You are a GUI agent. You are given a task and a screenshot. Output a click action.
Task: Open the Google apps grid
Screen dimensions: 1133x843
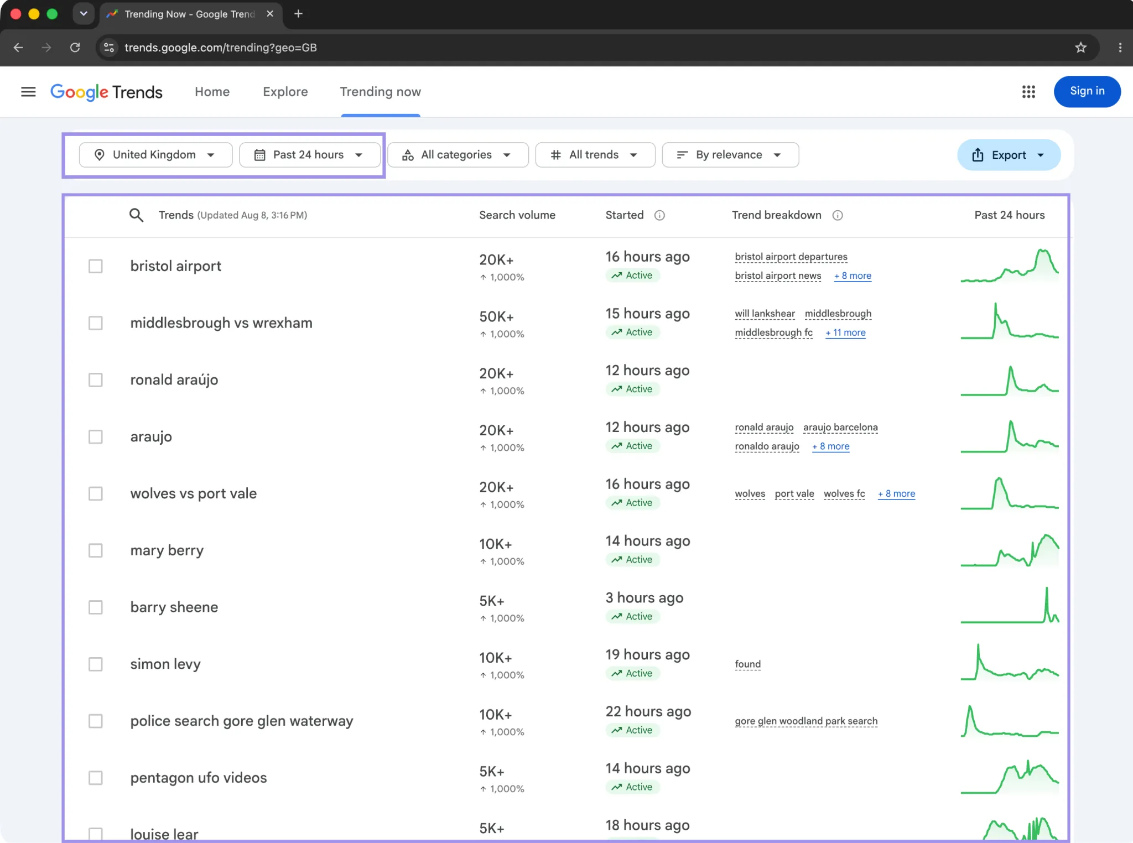1028,92
